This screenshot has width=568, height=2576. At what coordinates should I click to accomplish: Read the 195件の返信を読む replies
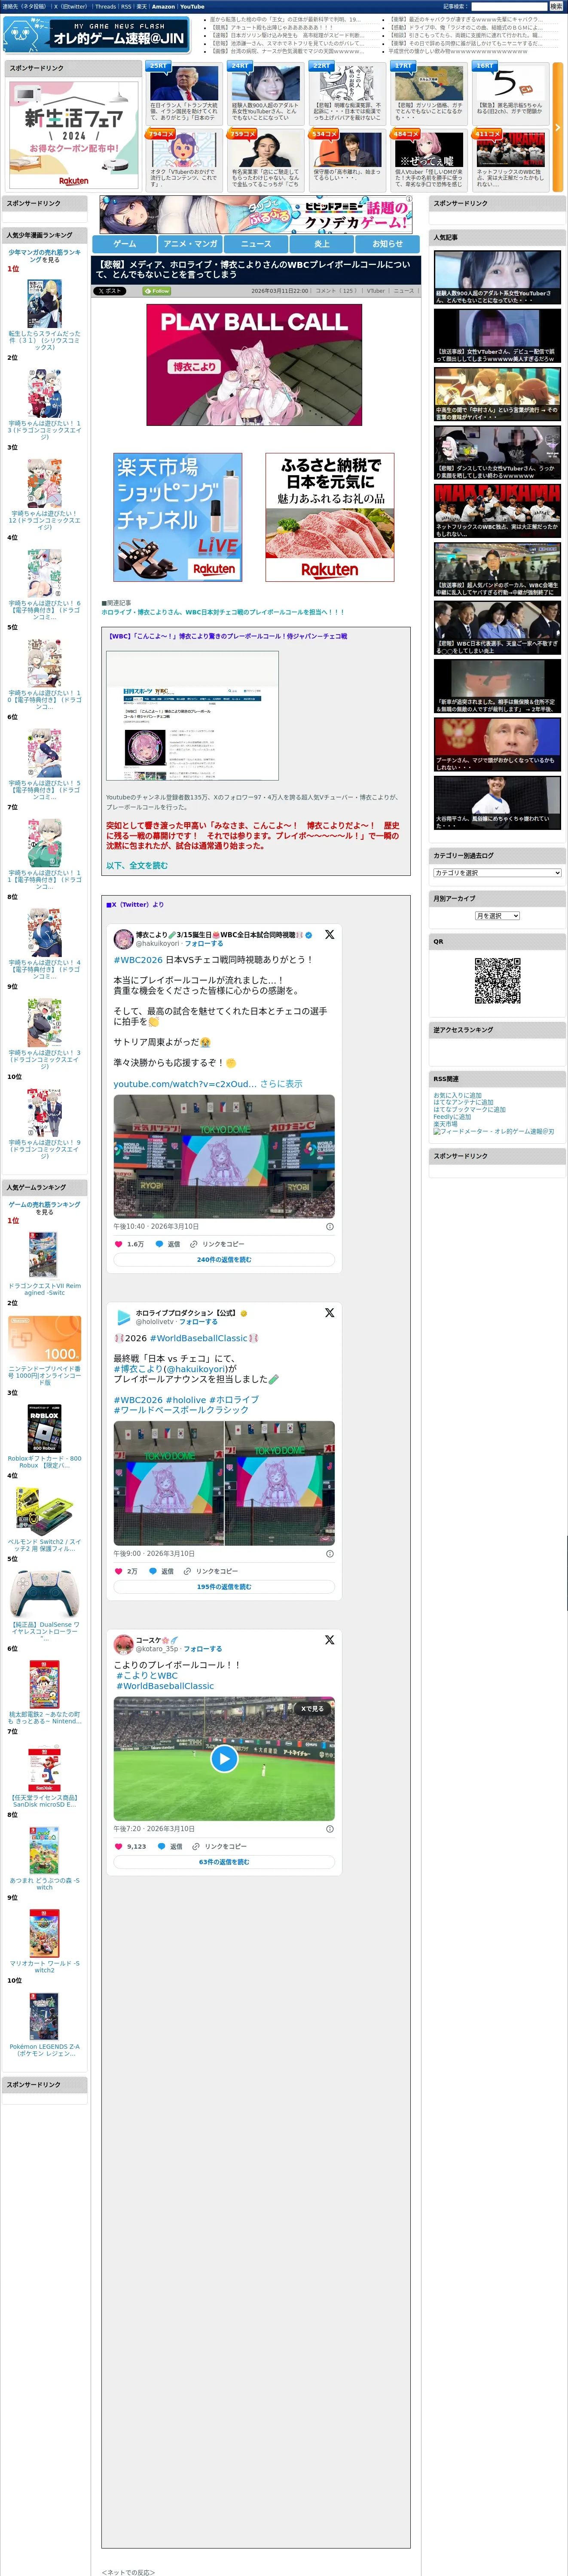click(x=224, y=1587)
